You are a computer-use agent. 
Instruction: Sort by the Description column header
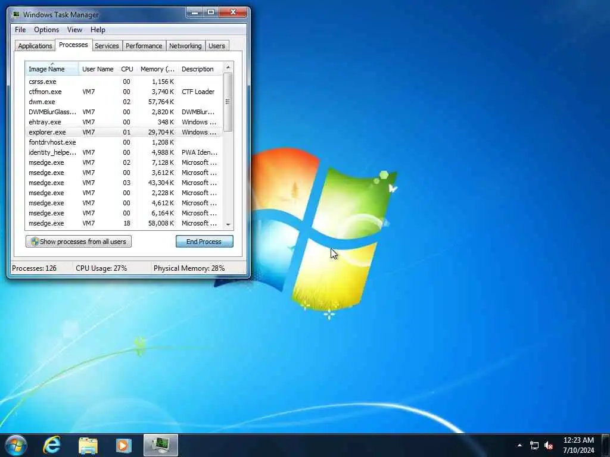pyautogui.click(x=200, y=69)
